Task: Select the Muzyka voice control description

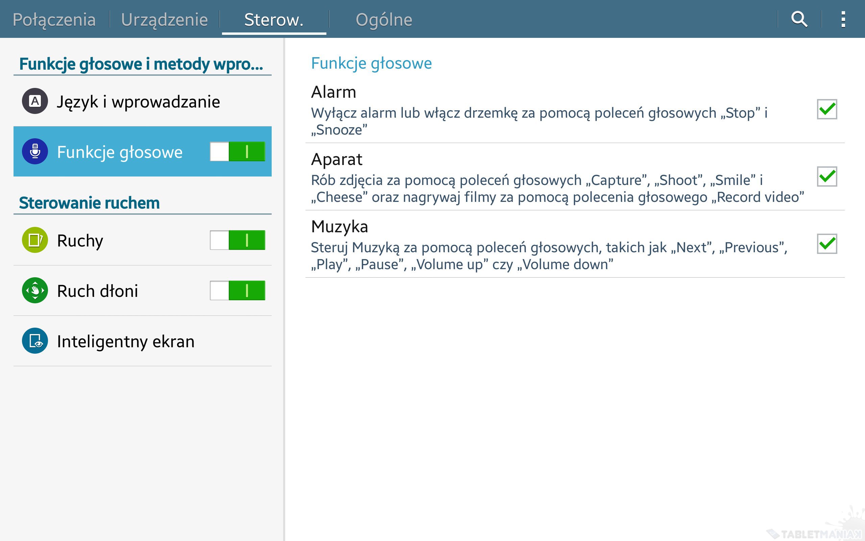Action: tap(549, 256)
